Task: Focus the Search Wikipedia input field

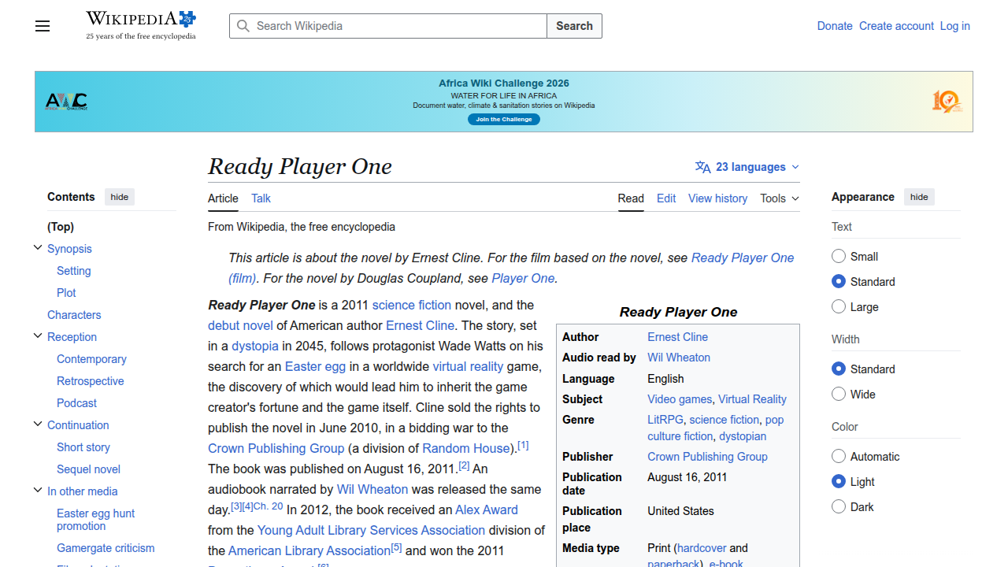Action: click(x=388, y=26)
